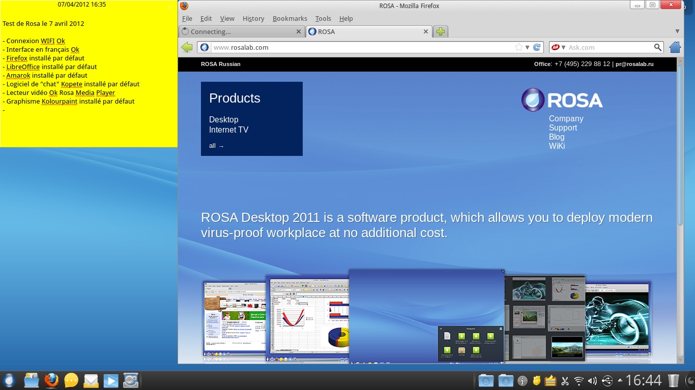Open the Internet TV product link
The image size is (695, 390).
pyautogui.click(x=229, y=129)
